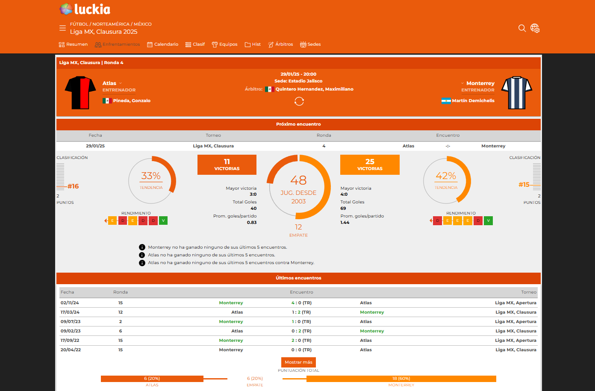Click the 11 Victorias box
This screenshot has width=595, height=391.
click(227, 165)
